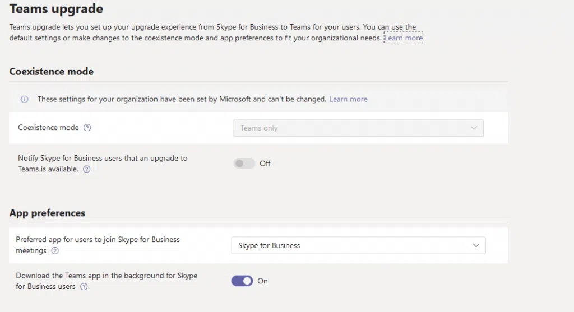Click help icon for Preferred app meetings setting

click(55, 251)
